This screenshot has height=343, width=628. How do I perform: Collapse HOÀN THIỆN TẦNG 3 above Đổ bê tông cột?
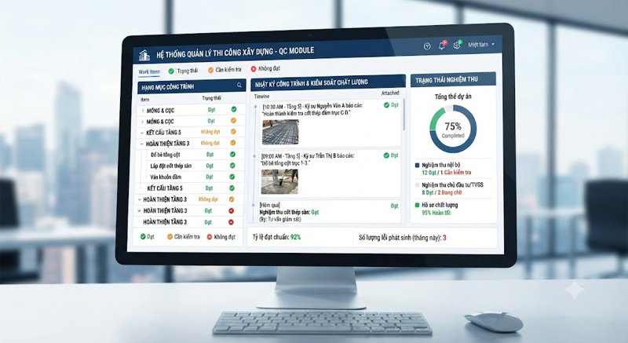coord(141,144)
